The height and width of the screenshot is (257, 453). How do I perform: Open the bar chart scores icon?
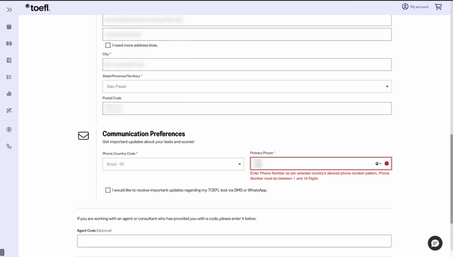pyautogui.click(x=9, y=94)
